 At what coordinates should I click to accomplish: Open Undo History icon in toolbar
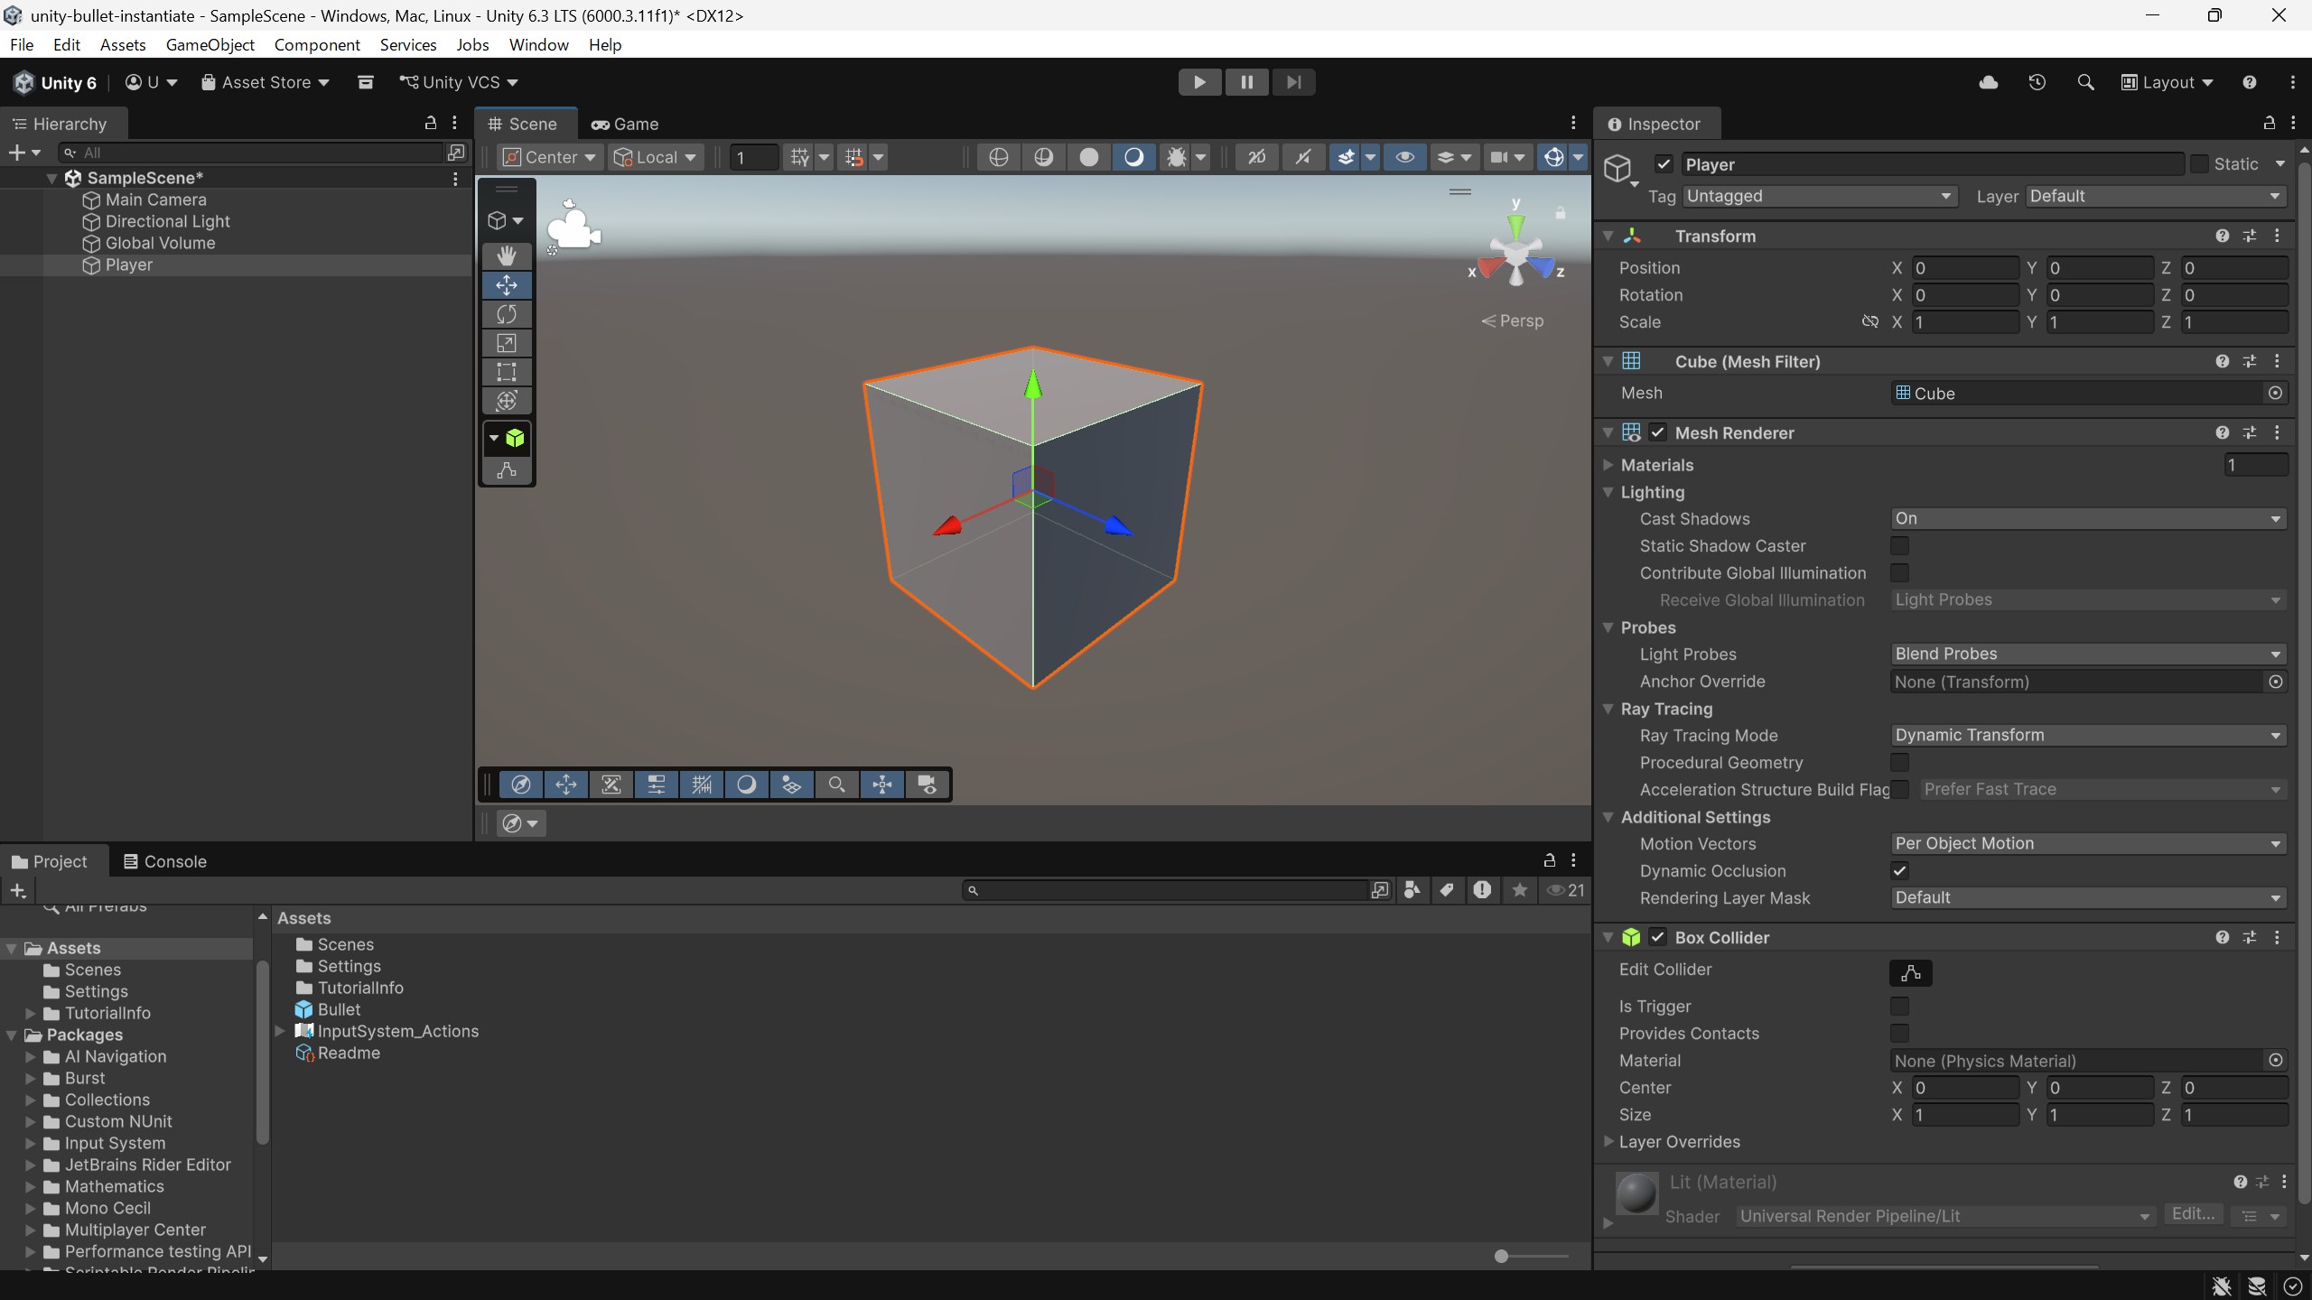(2037, 82)
